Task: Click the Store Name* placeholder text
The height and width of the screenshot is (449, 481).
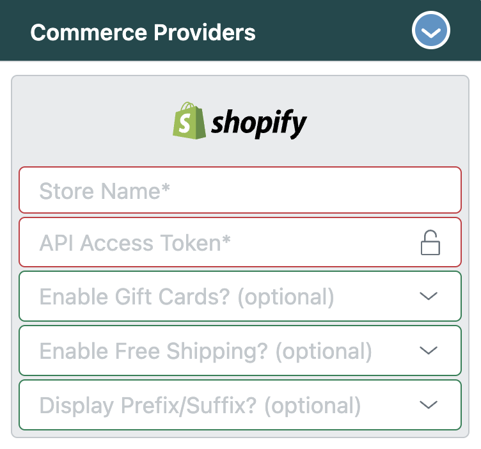Action: [x=105, y=191]
